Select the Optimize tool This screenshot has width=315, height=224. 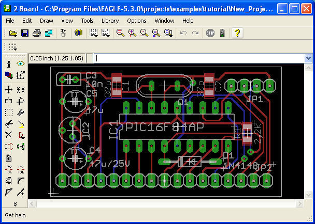(x=21, y=193)
